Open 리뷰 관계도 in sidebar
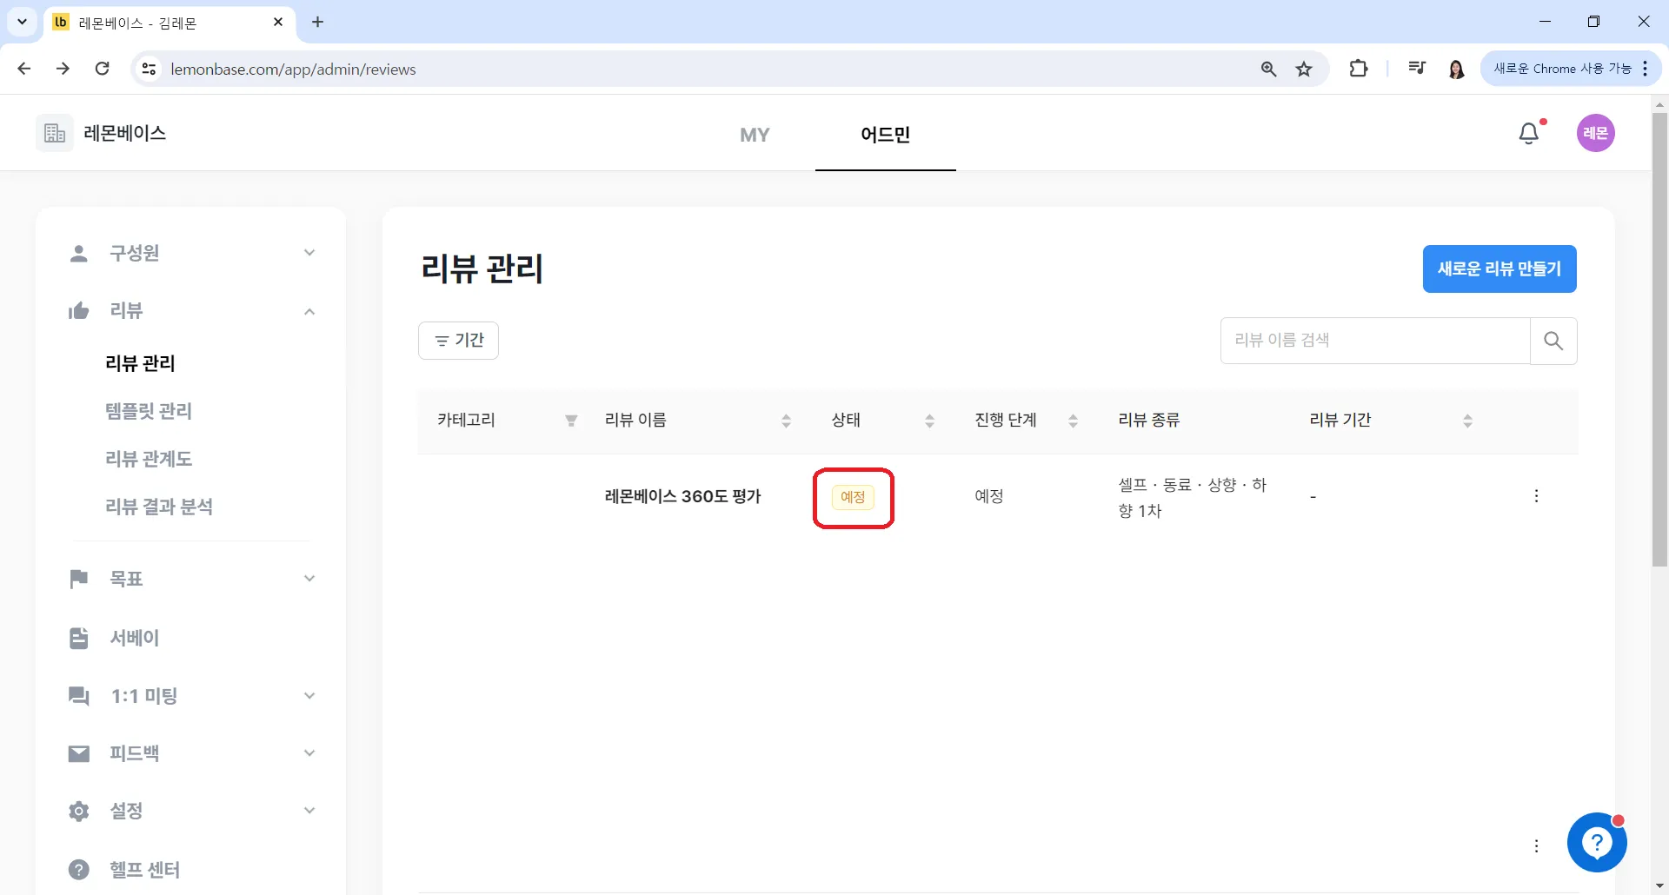The image size is (1669, 895). (149, 459)
